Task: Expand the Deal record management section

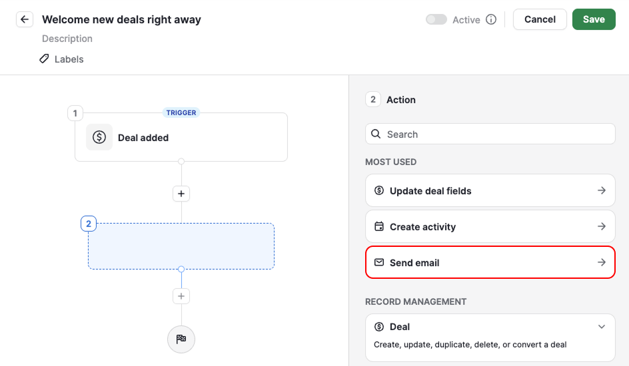Action: (x=602, y=327)
